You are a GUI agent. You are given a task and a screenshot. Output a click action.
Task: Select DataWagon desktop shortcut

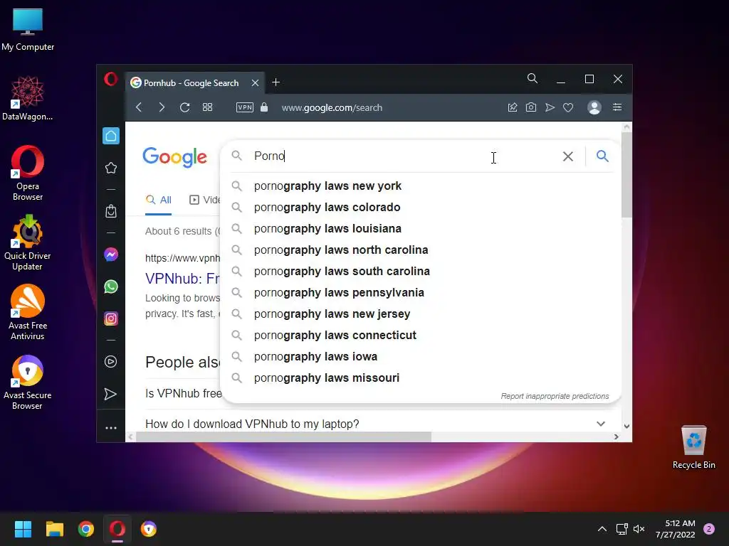click(28, 98)
